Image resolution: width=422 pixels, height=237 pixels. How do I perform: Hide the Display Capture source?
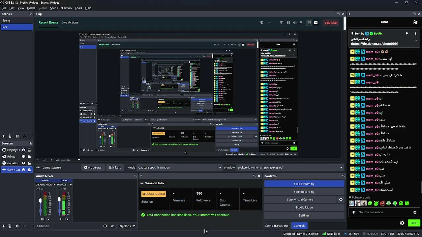pyautogui.click(x=23, y=150)
